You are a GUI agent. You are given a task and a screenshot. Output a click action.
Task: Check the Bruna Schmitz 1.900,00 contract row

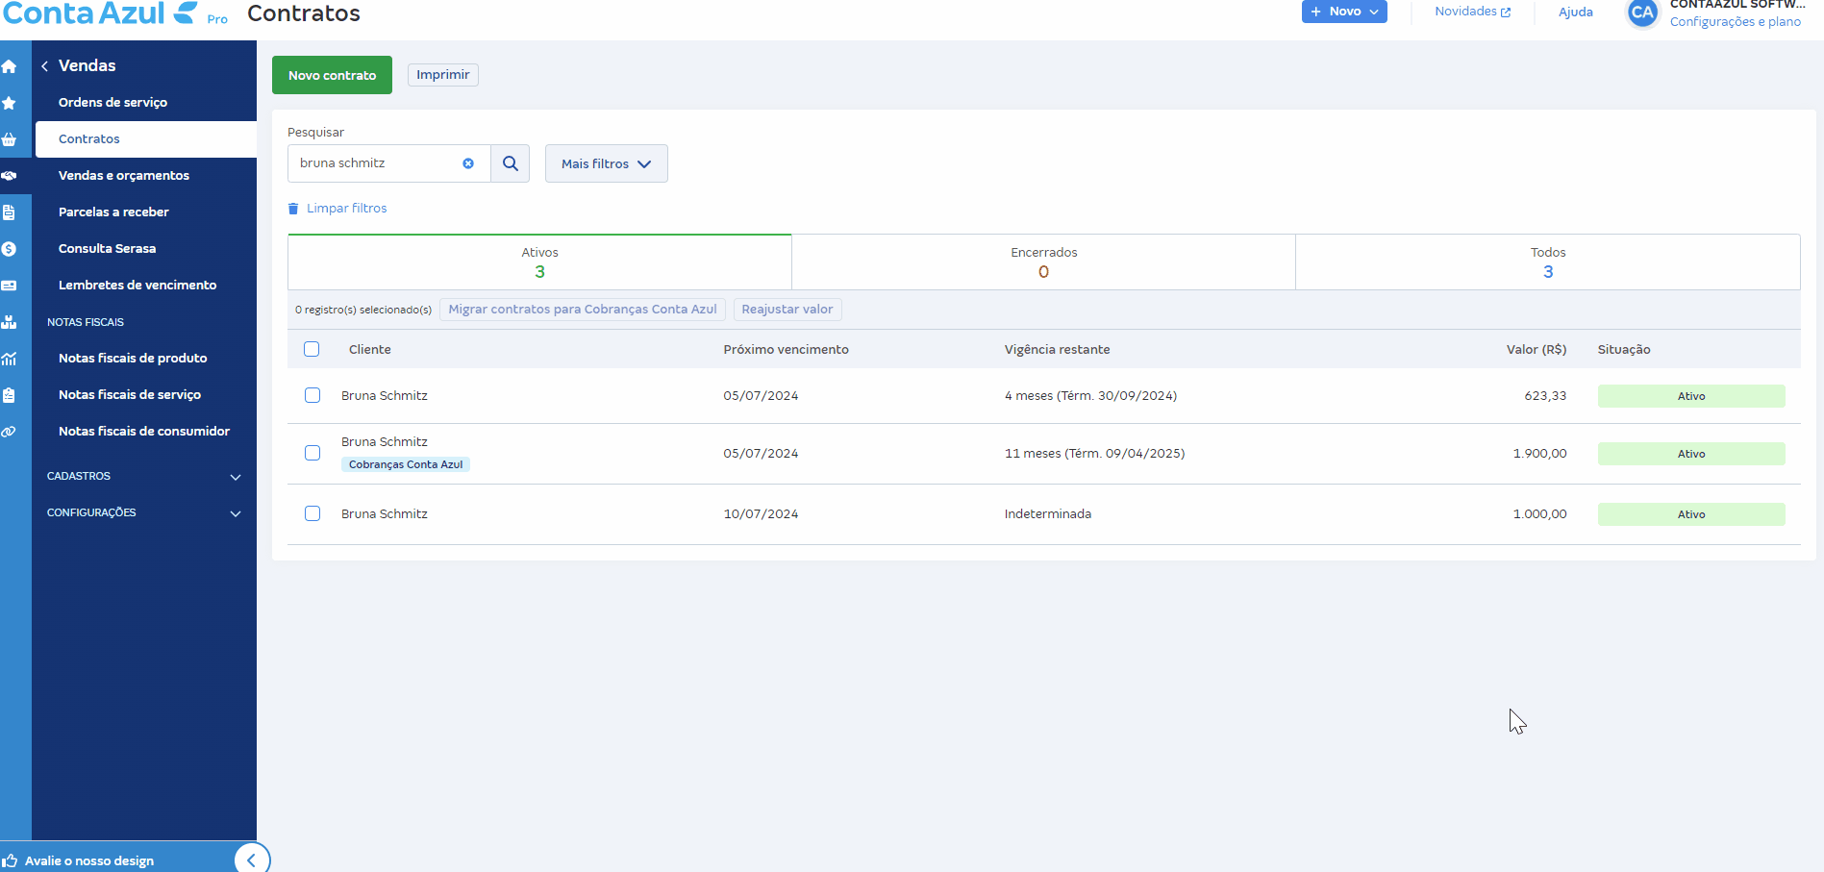point(312,453)
